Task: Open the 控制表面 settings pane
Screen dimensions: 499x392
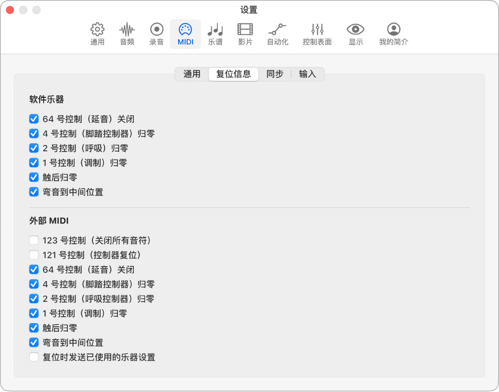Action: coord(317,34)
